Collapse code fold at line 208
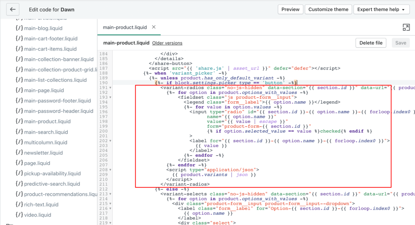The height and width of the screenshot is (225, 415). point(110,170)
